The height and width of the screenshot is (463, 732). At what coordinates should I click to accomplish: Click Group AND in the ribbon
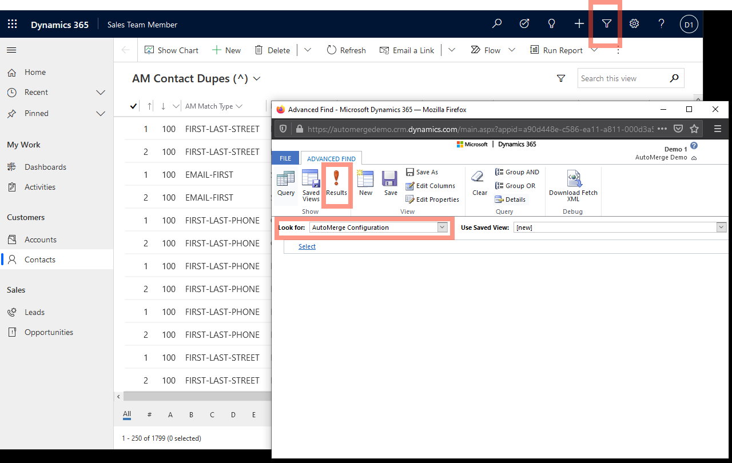(x=517, y=172)
